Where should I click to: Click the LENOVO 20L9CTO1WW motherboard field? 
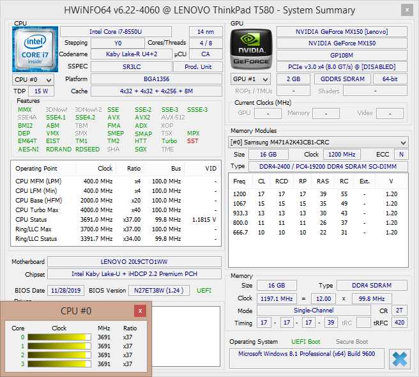134,262
